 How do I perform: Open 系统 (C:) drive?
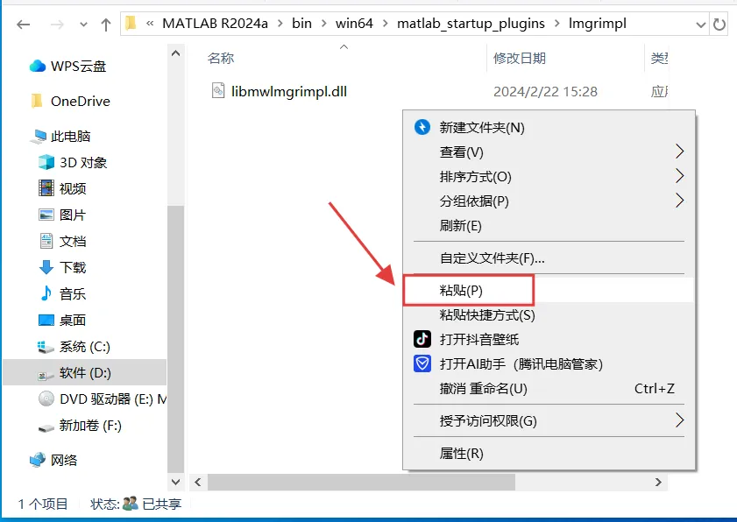tap(85, 347)
